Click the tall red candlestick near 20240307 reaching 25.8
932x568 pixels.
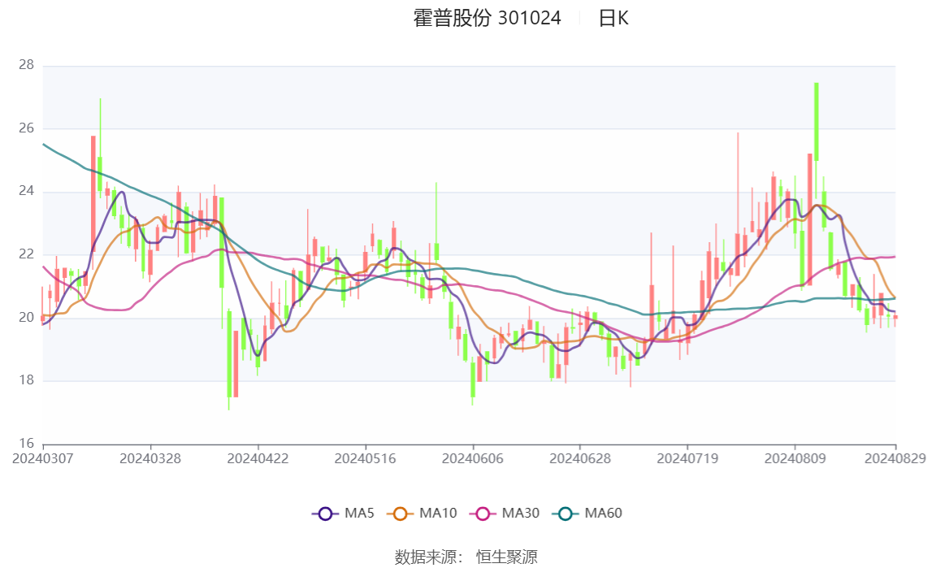pyautogui.click(x=93, y=202)
